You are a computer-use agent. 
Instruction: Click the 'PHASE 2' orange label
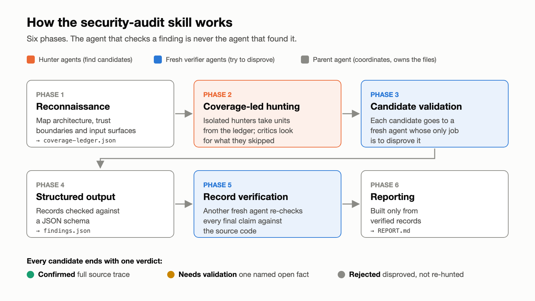(217, 95)
